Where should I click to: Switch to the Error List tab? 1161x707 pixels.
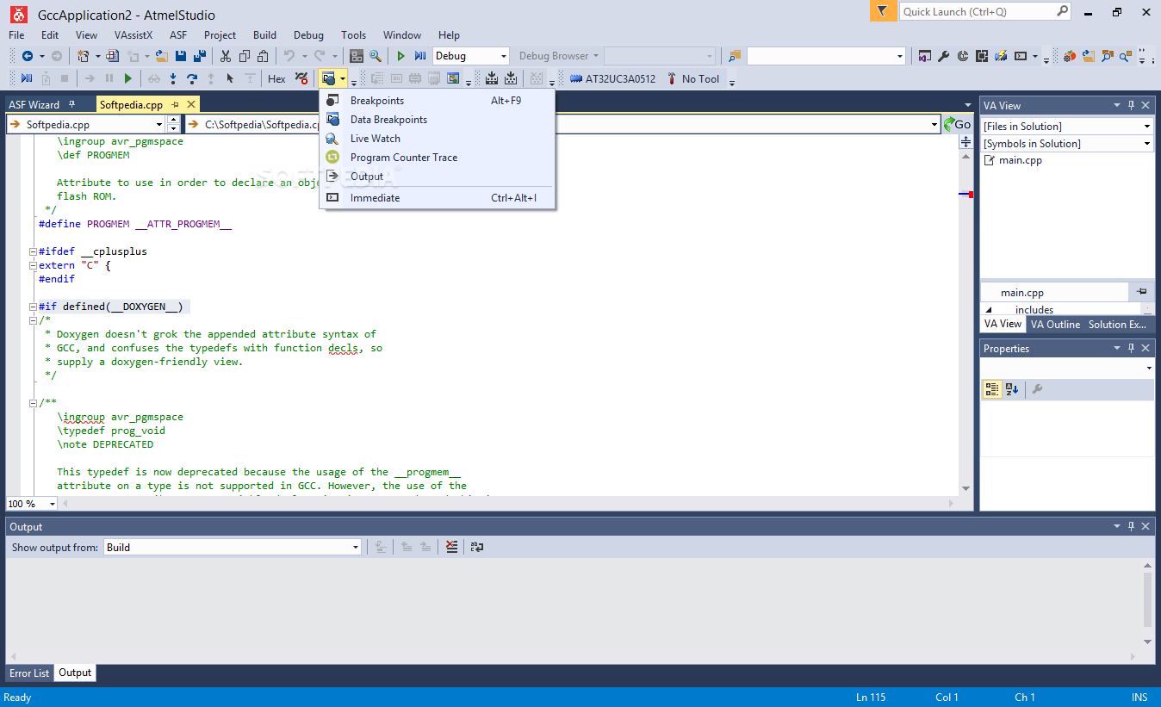coord(29,673)
